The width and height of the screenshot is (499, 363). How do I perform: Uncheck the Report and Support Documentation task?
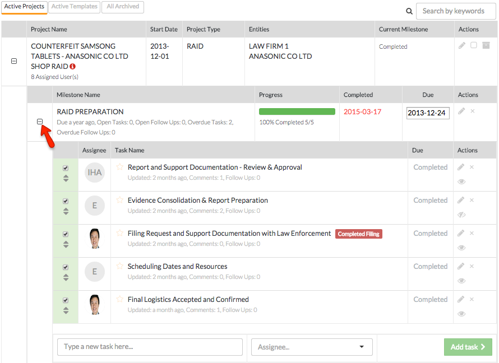point(66,168)
